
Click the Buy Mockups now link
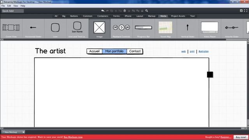pos(73,137)
